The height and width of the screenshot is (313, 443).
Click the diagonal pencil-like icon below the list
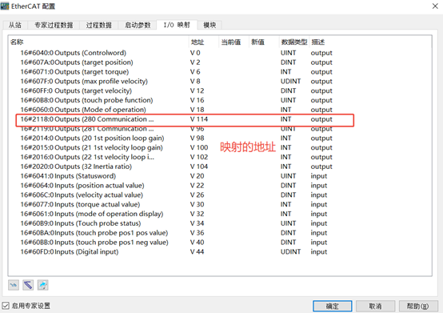(x=28, y=285)
